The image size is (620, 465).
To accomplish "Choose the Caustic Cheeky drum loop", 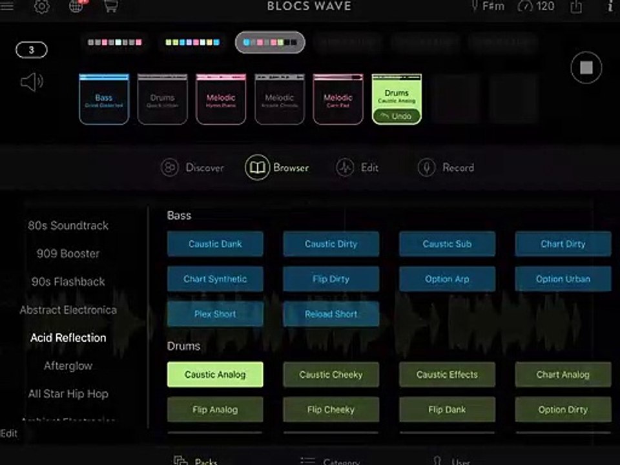I will (x=331, y=375).
